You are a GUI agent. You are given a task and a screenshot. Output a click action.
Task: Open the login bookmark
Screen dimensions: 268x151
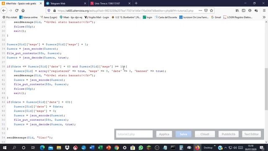pos(147,17)
